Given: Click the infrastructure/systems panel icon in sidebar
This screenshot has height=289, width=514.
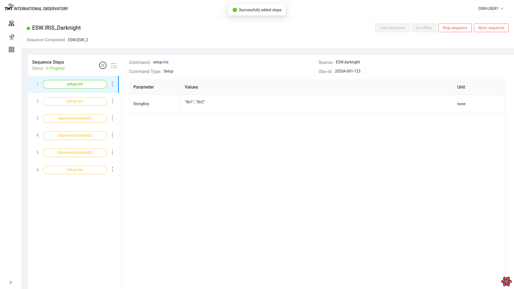Looking at the screenshot, I should coord(11,24).
